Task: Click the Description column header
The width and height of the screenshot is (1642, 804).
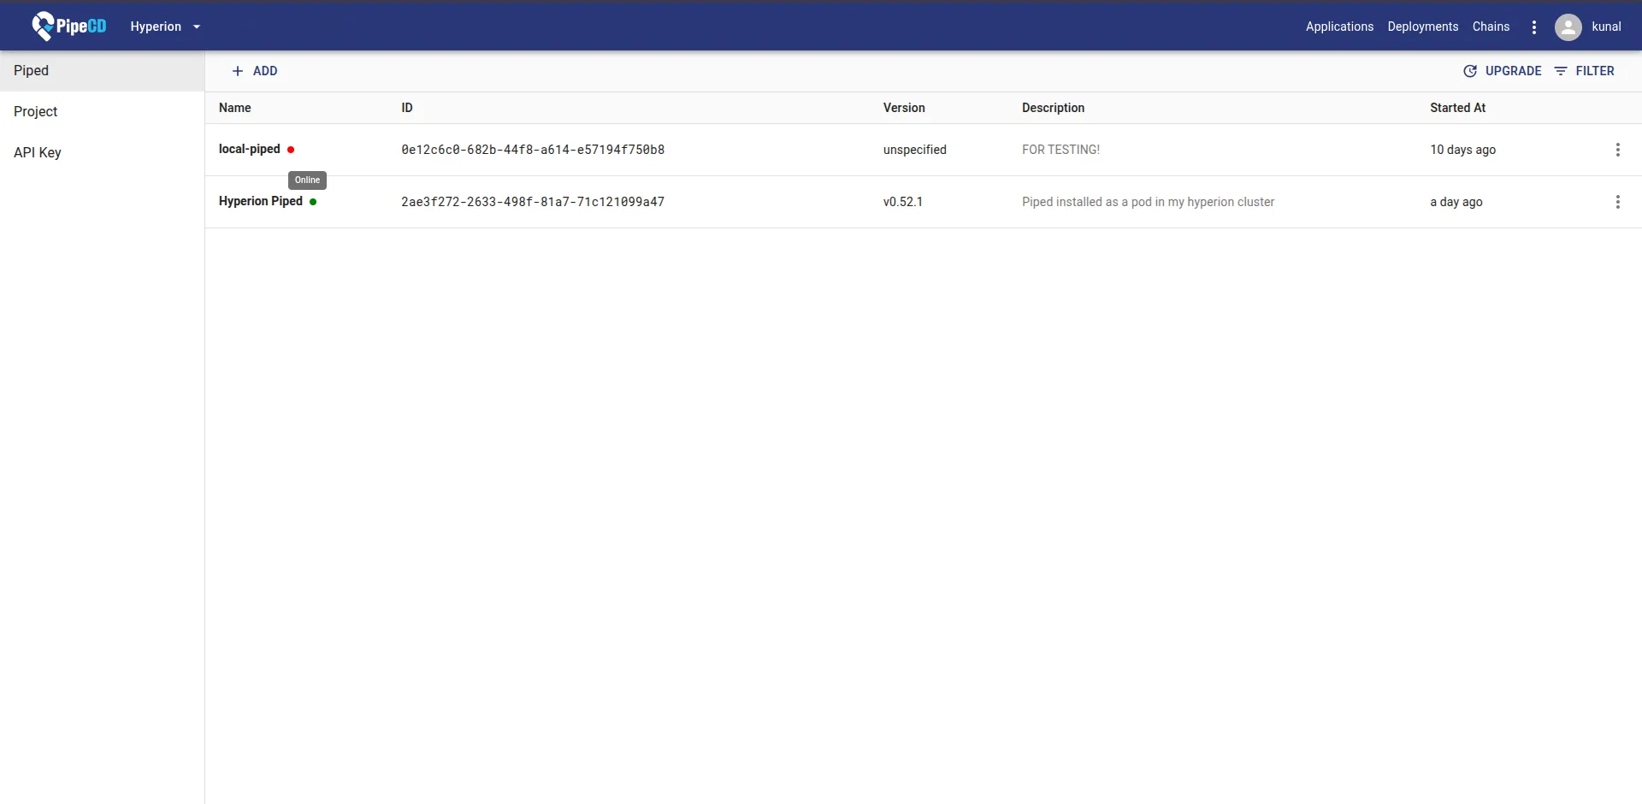Action: 1053,108
